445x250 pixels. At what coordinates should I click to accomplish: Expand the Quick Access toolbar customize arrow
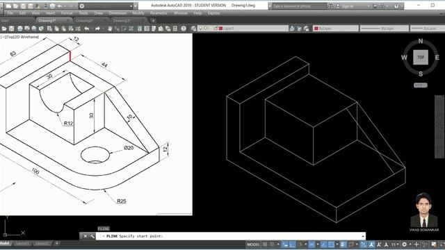point(136,6)
